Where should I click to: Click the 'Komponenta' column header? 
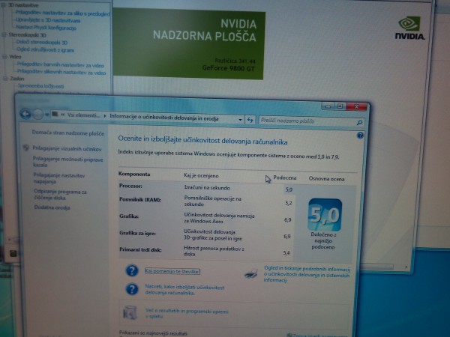pyautogui.click(x=134, y=174)
